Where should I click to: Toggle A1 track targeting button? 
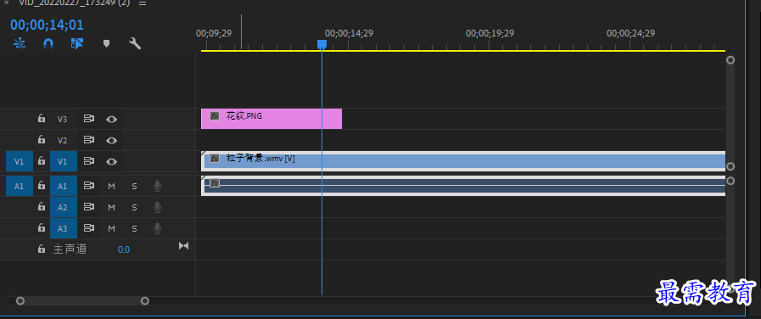click(x=63, y=186)
